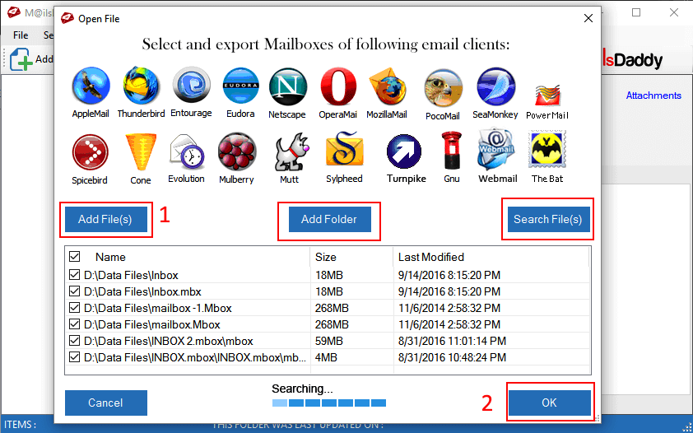Image resolution: width=693 pixels, height=433 pixels.
Task: Toggle the select-all checkbox beside Name header
Action: pyautogui.click(x=75, y=257)
